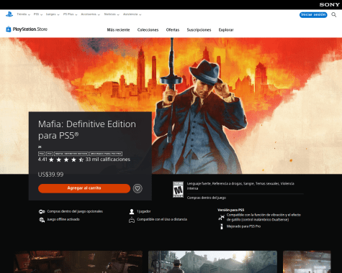Expand the Accesorios dropdown menu
The image size is (342, 273).
(91, 14)
